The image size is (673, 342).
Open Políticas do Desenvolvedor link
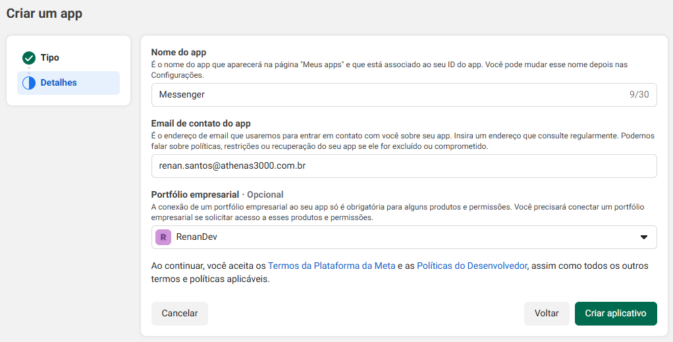[x=471, y=266]
